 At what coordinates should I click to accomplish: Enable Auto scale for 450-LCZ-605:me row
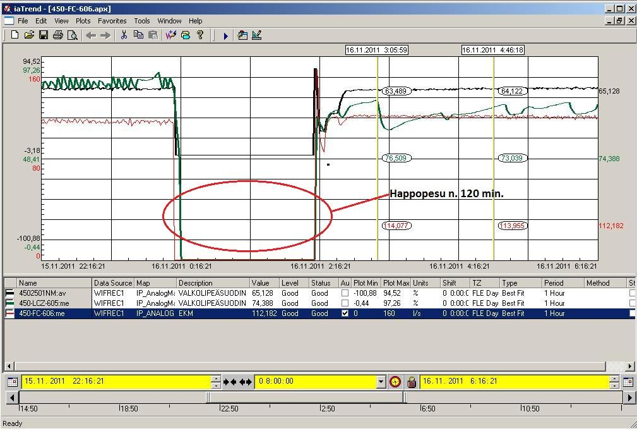click(x=345, y=303)
